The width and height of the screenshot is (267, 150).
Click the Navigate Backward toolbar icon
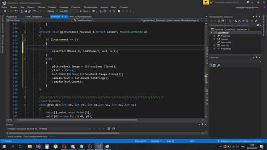(x=5, y=11)
